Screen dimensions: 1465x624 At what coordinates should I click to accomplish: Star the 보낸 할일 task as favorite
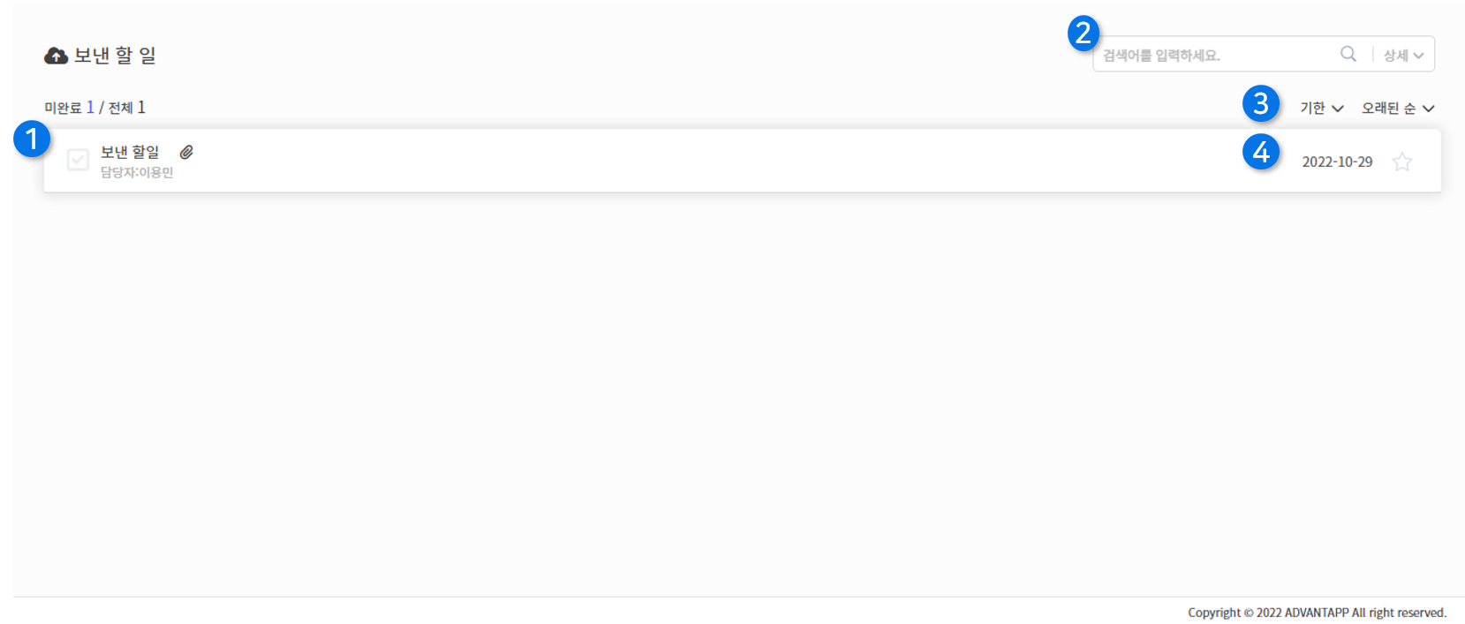coord(1401,162)
